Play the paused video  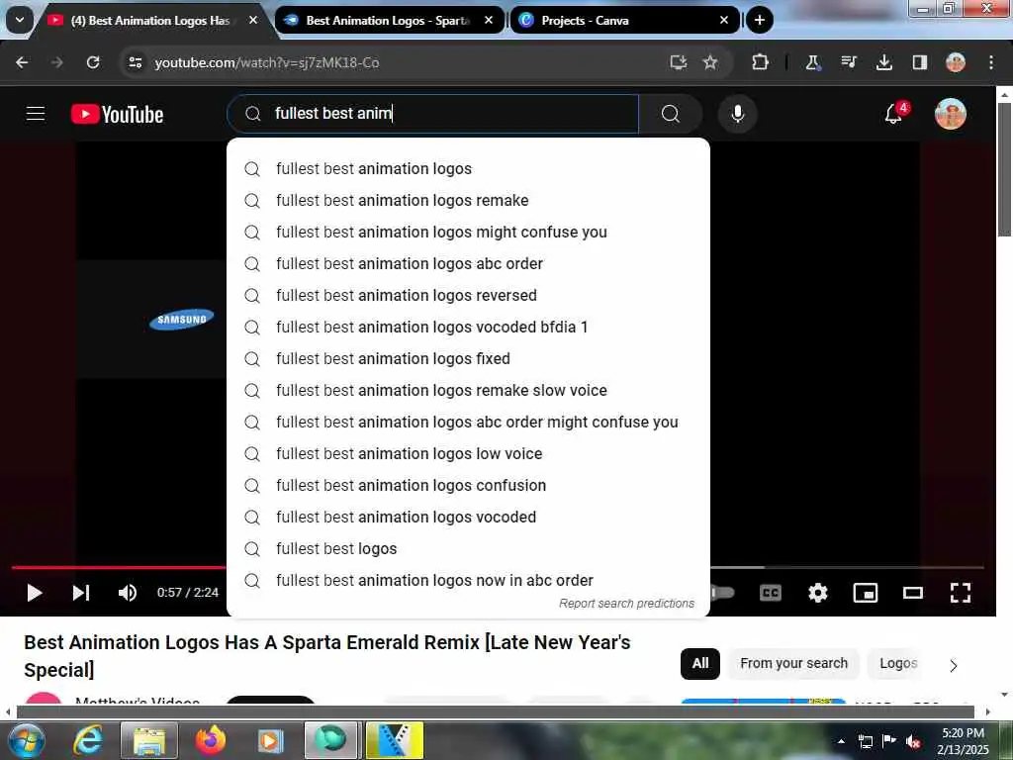click(35, 593)
